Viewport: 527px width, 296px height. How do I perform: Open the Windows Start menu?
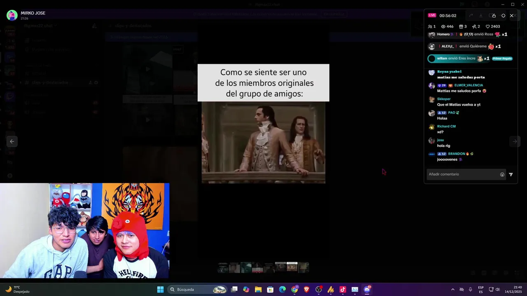(161, 289)
